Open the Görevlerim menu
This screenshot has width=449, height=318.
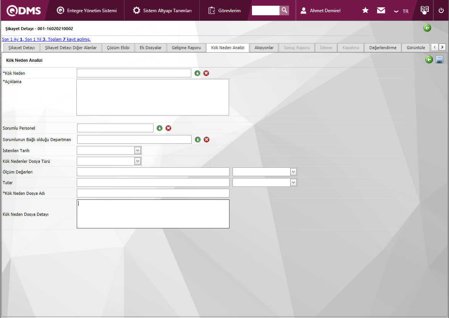pos(224,11)
